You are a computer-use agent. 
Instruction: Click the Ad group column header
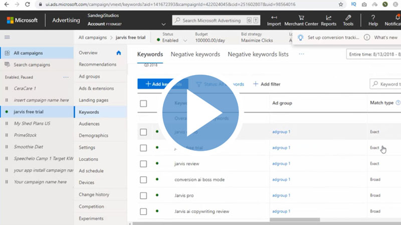pos(282,103)
